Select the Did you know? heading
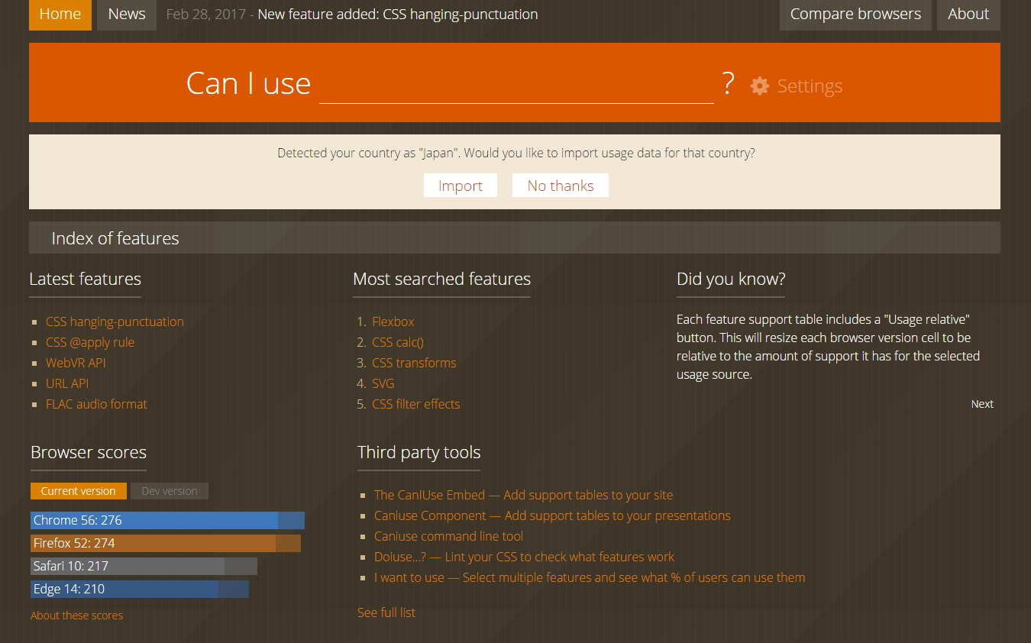The image size is (1031, 643). (731, 279)
